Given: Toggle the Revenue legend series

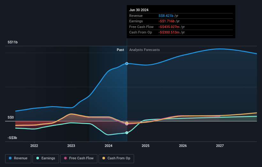Looking at the screenshot, I should pyautogui.click(x=18, y=158).
